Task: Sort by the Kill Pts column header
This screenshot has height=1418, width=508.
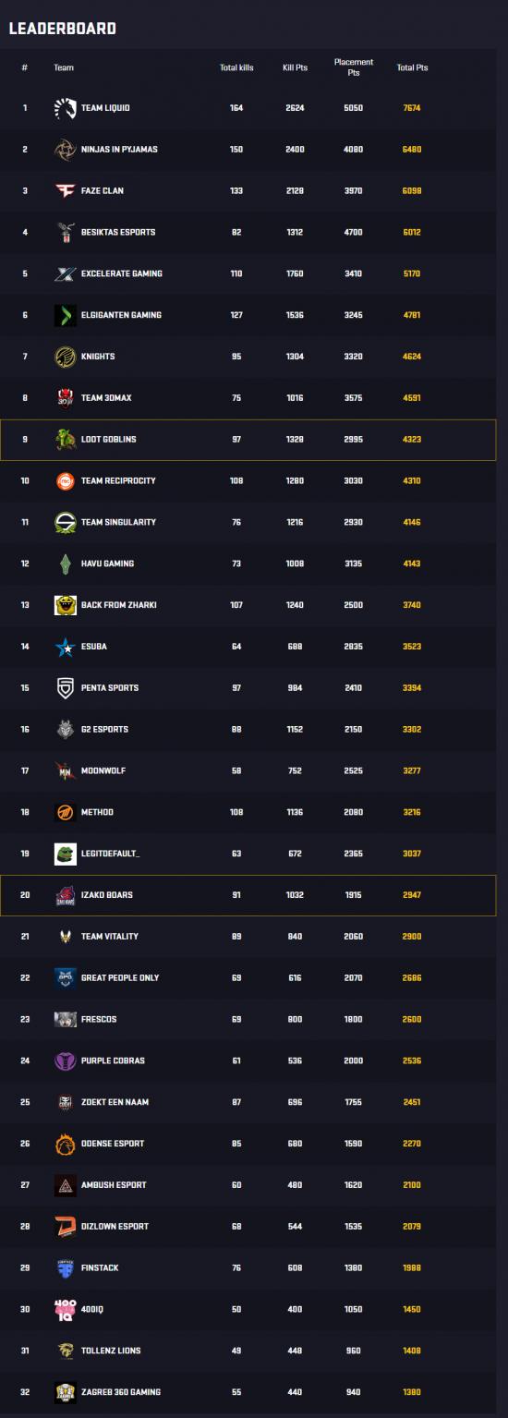Action: coord(295,67)
